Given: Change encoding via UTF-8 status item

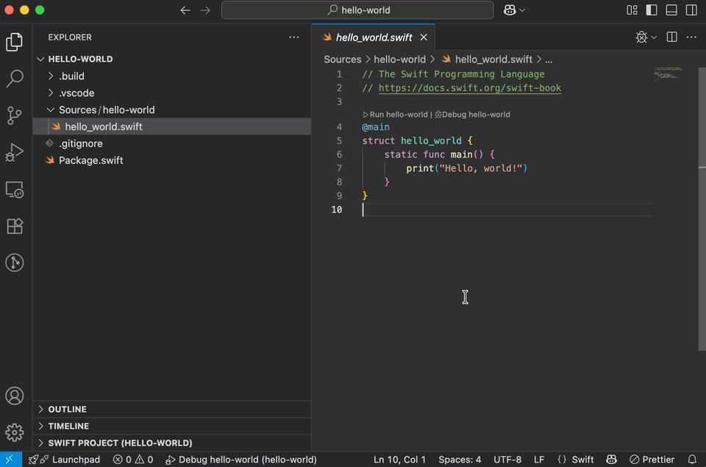Looking at the screenshot, I should [x=507, y=460].
